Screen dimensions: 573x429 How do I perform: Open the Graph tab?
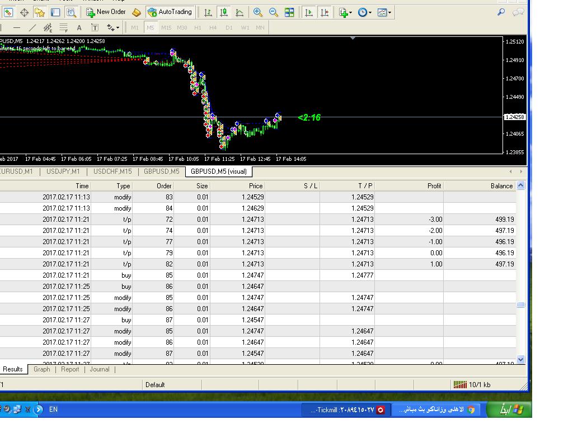tap(41, 369)
